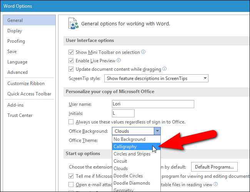Collapse the Office Background dropdown arrow
The height and width of the screenshot is (192, 250).
click(x=157, y=131)
